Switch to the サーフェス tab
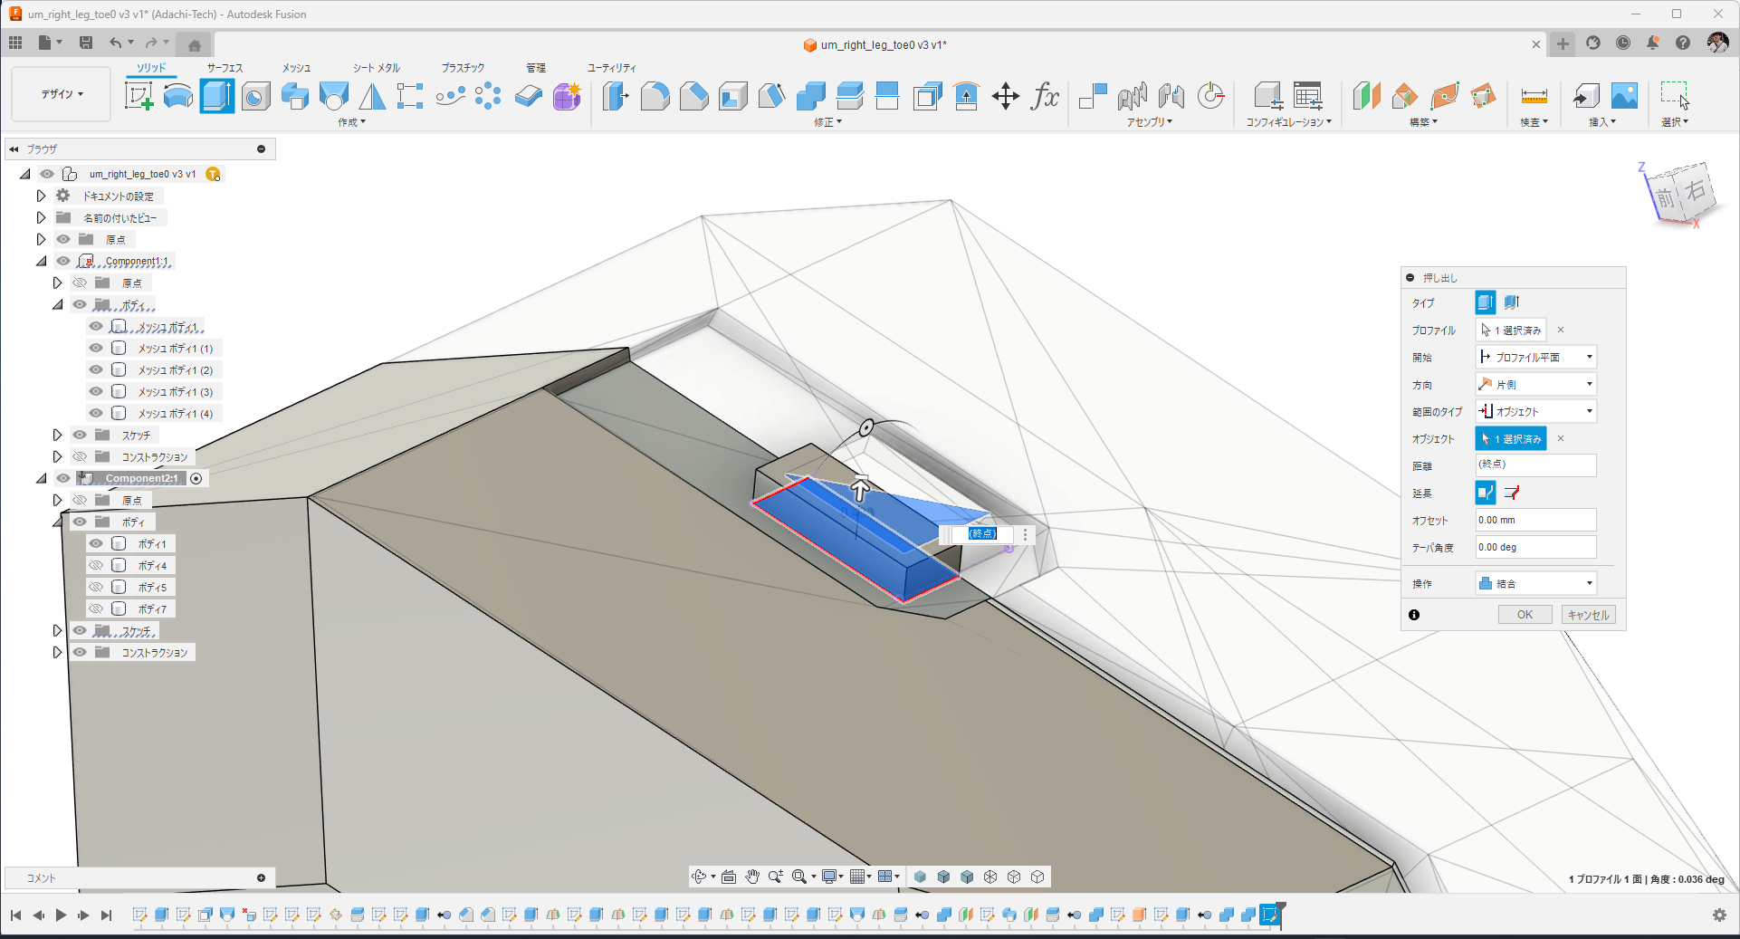The width and height of the screenshot is (1740, 939). coord(225,68)
